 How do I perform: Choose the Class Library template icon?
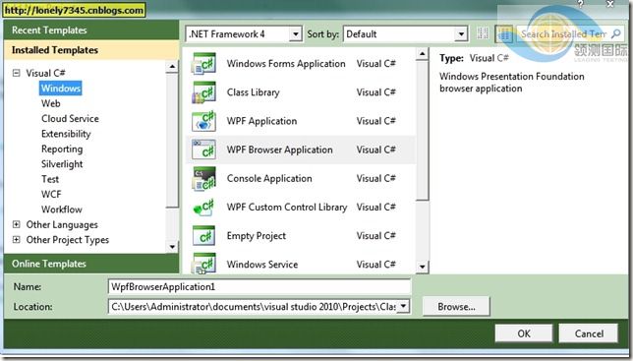coord(203,92)
